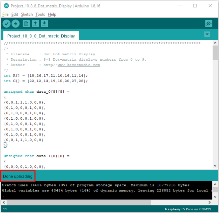Click the 'unsigned char data_1[8][8]' line
This screenshot has width=219, height=213.
pos(37,156)
